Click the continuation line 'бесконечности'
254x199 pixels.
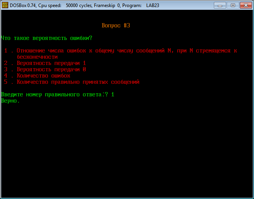37,57
